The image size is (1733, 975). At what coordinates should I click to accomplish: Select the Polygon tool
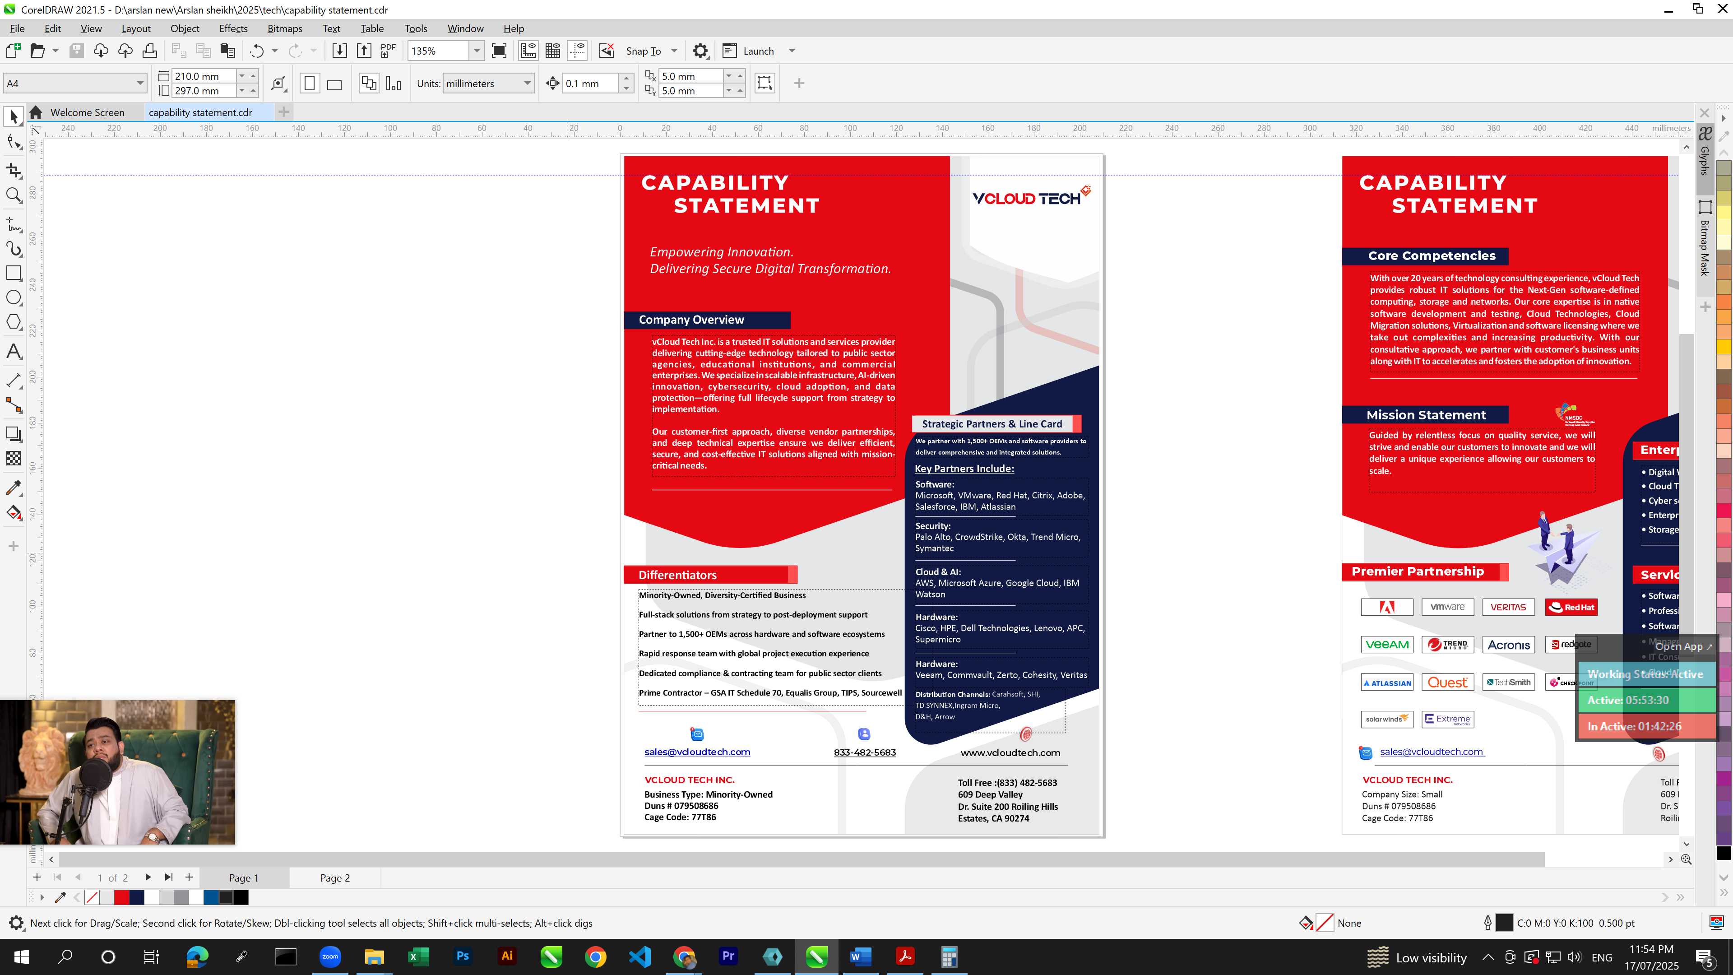[x=14, y=322]
